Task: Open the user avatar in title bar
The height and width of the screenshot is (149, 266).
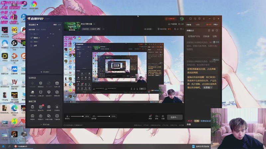Action: click(x=182, y=19)
